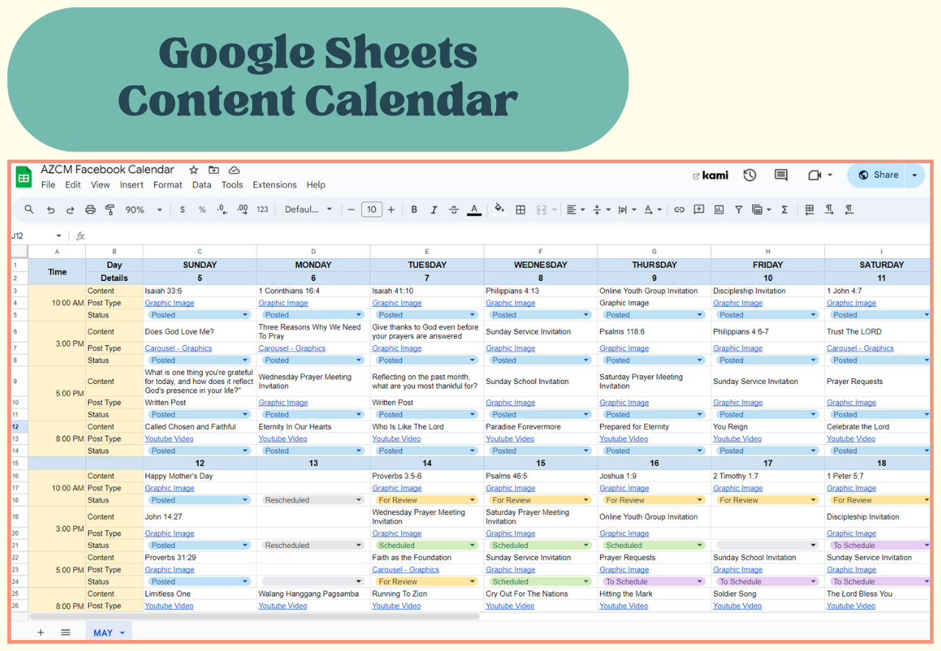Insert a link with the link icon
The width and height of the screenshot is (941, 651).
(679, 210)
